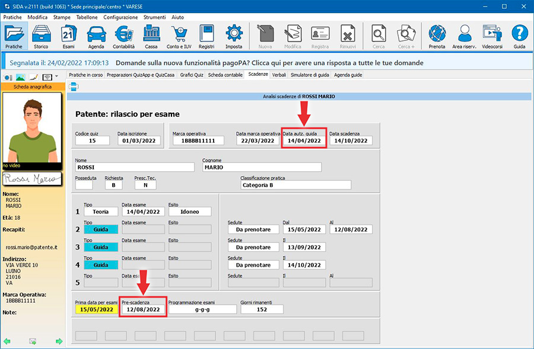The height and width of the screenshot is (349, 534).
Task: Go to next record green arrow
Action: pyautogui.click(x=59, y=341)
